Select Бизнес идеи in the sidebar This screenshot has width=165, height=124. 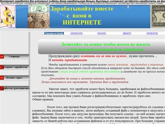pyautogui.click(x=15, y=78)
